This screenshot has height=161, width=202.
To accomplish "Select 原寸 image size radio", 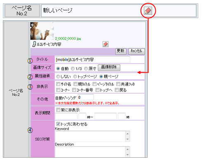I will coord(86,69).
